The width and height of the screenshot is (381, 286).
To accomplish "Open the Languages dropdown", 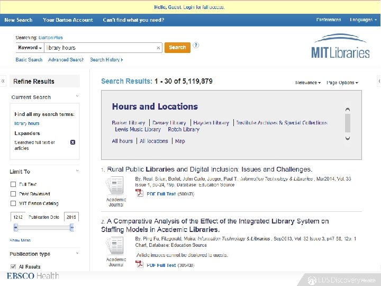I will tap(363, 20).
